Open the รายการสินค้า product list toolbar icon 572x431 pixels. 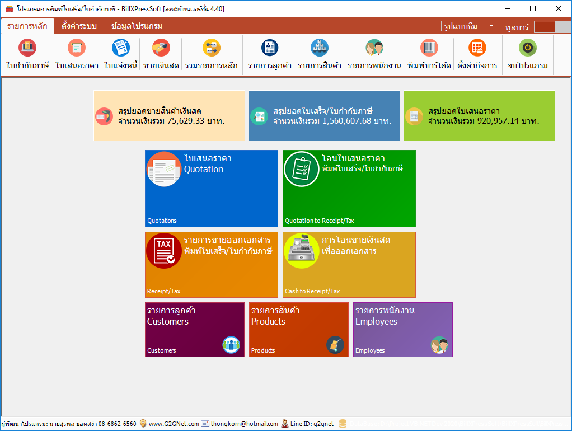pos(320,48)
